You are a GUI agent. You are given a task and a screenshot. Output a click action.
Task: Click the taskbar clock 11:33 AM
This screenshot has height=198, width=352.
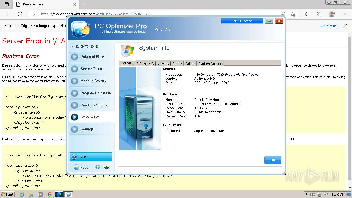[x=338, y=194]
